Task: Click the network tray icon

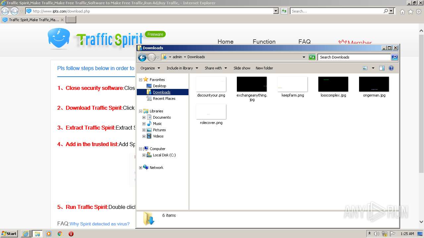Action: coord(385,234)
